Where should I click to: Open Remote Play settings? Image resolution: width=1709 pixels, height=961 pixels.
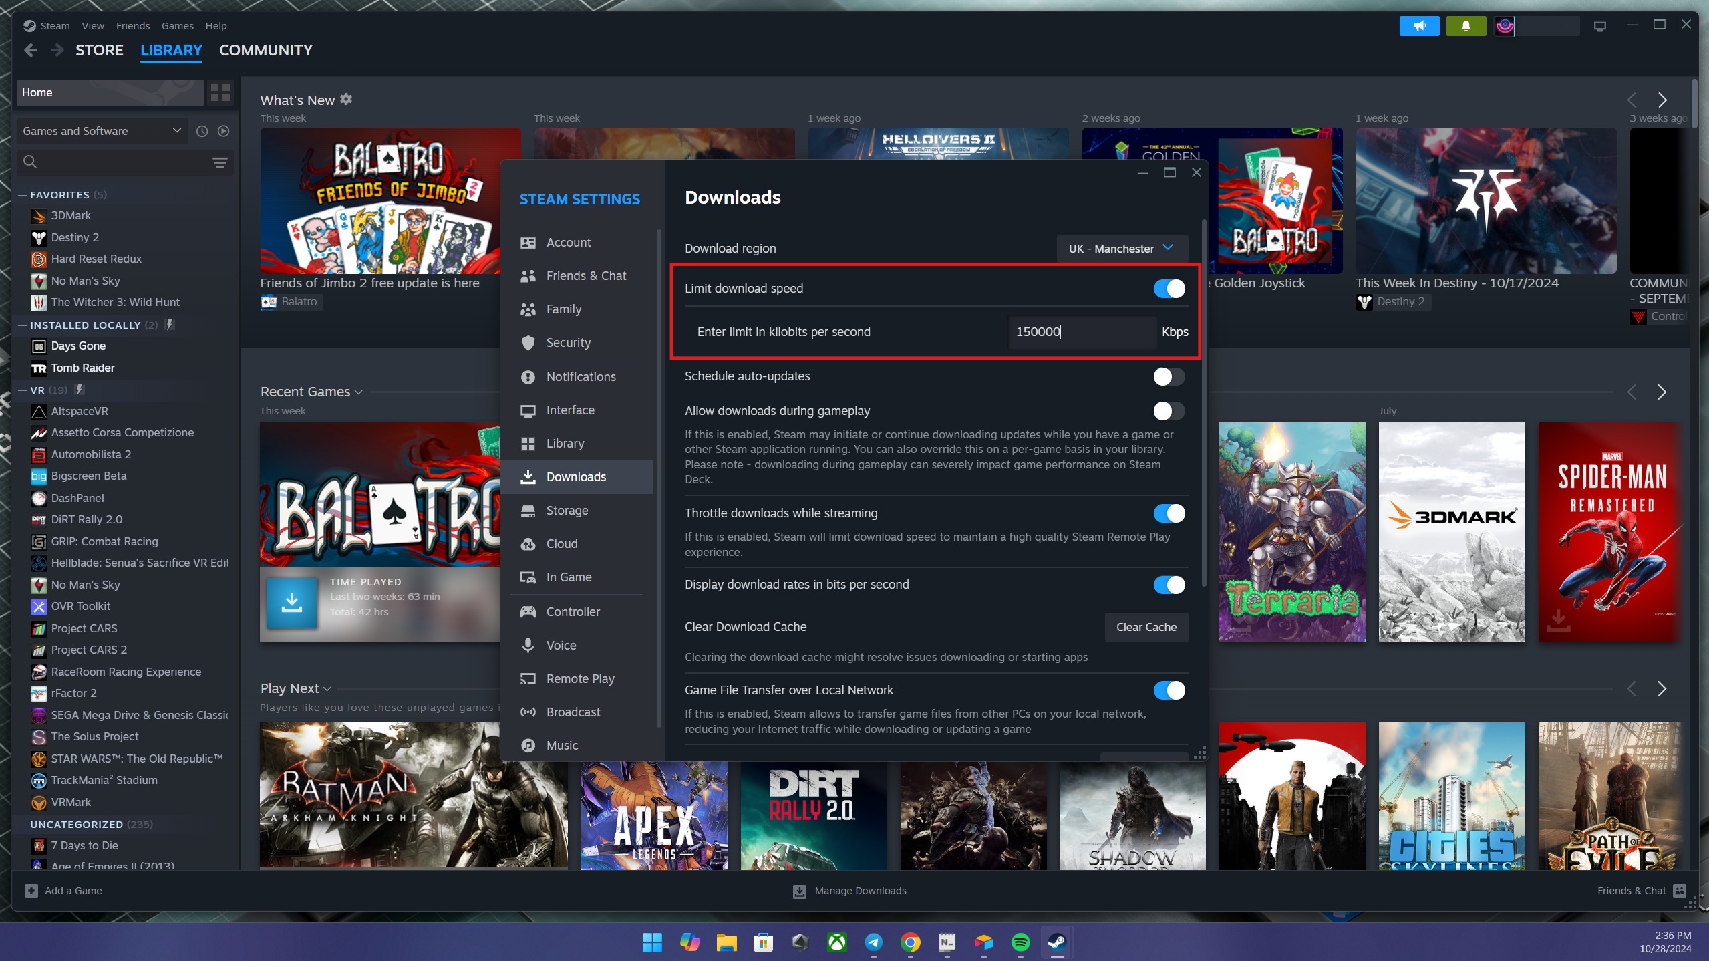(577, 679)
